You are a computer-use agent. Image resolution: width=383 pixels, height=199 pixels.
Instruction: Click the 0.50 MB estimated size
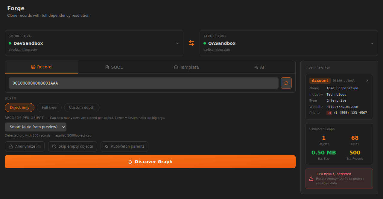(x=324, y=153)
